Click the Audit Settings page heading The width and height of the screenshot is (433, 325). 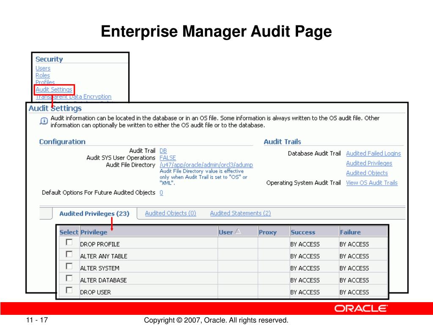pos(55,108)
